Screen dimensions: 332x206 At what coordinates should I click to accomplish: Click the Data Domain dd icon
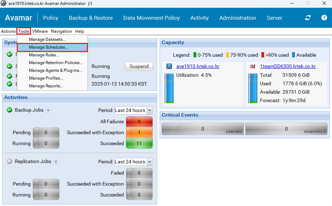pos(253,66)
